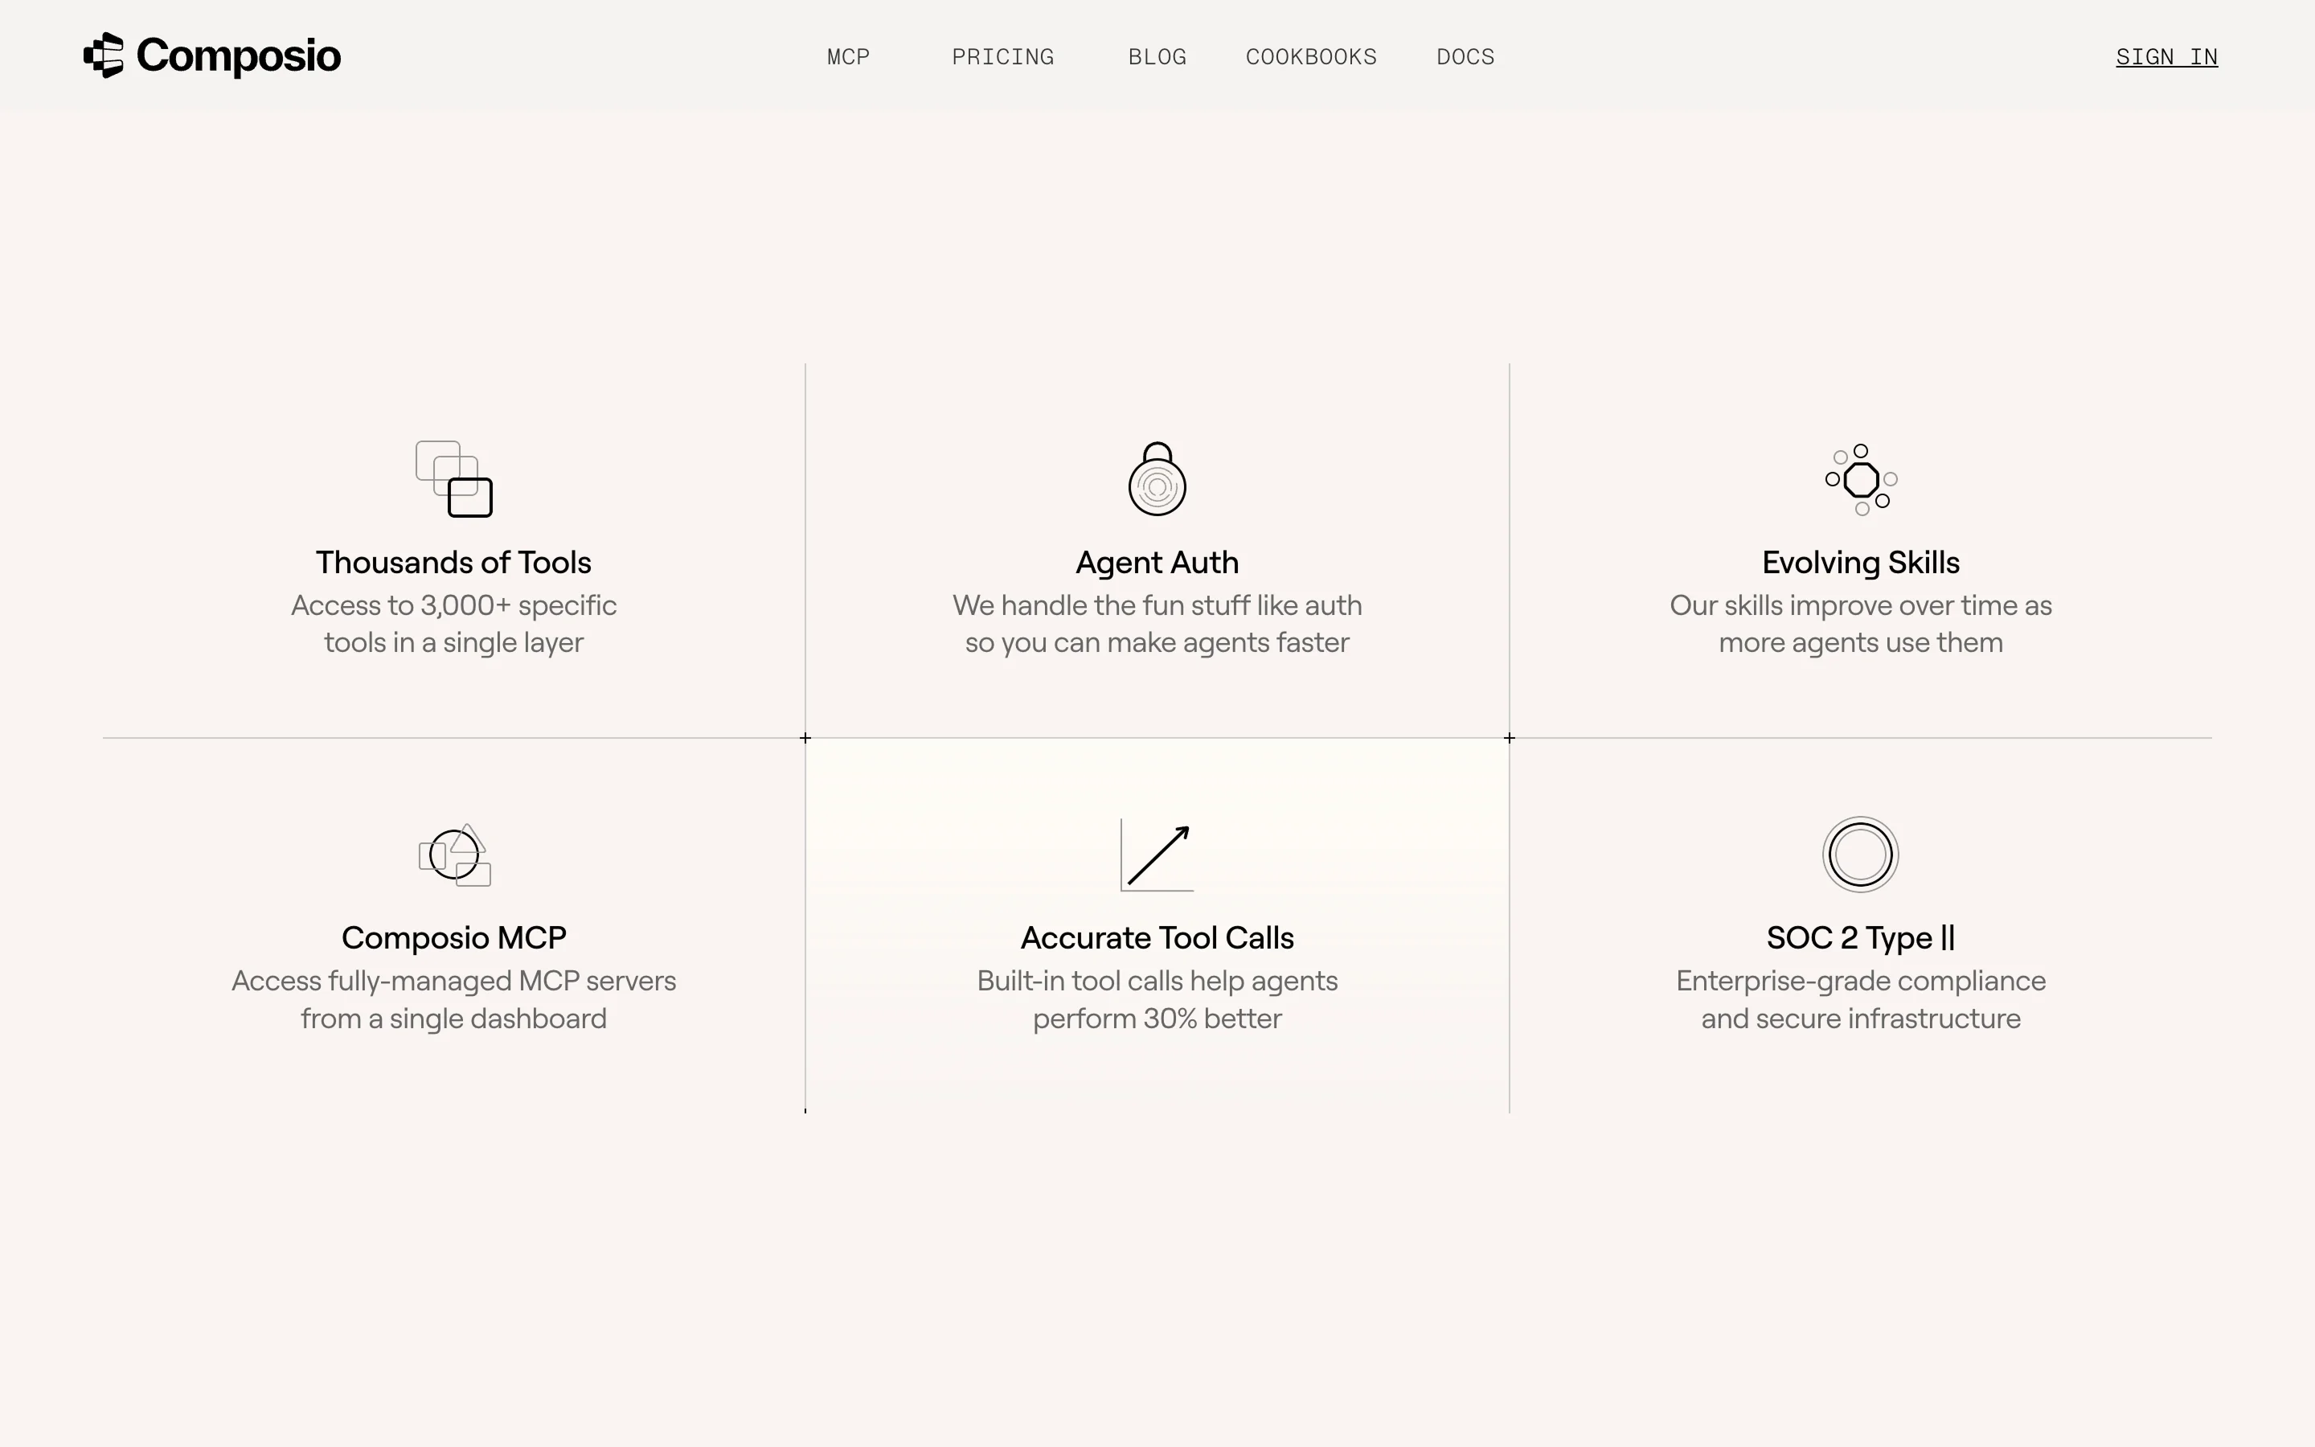Click the Accurate Tool Calls heading
The width and height of the screenshot is (2315, 1447).
pos(1157,938)
